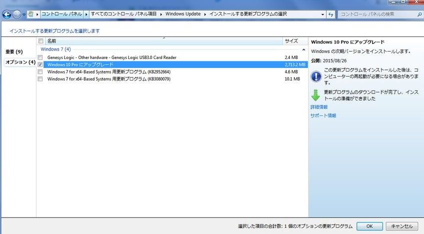Click the キャンセル button
Viewport: 424px width, 234px height.
(402, 226)
